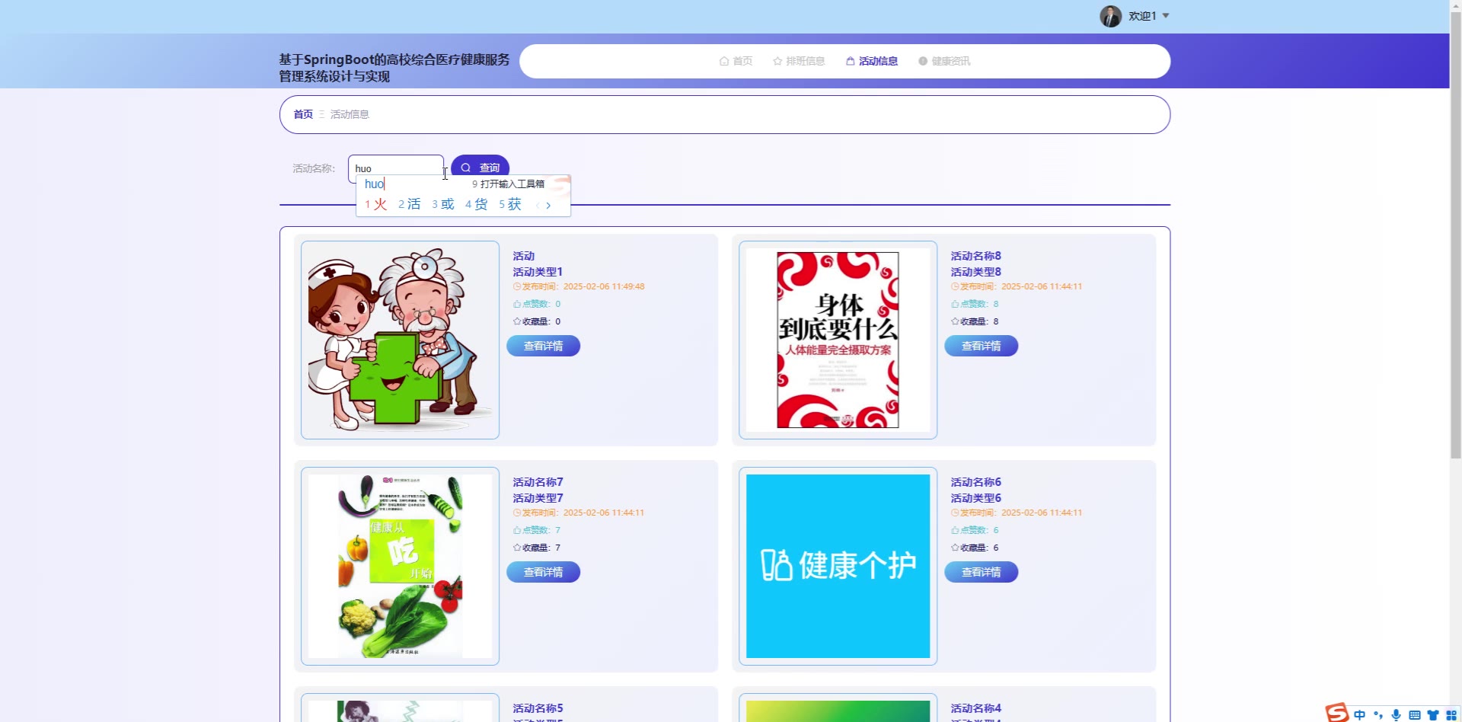Open the 健康资讯 navigation item
The image size is (1462, 722).
(944, 61)
